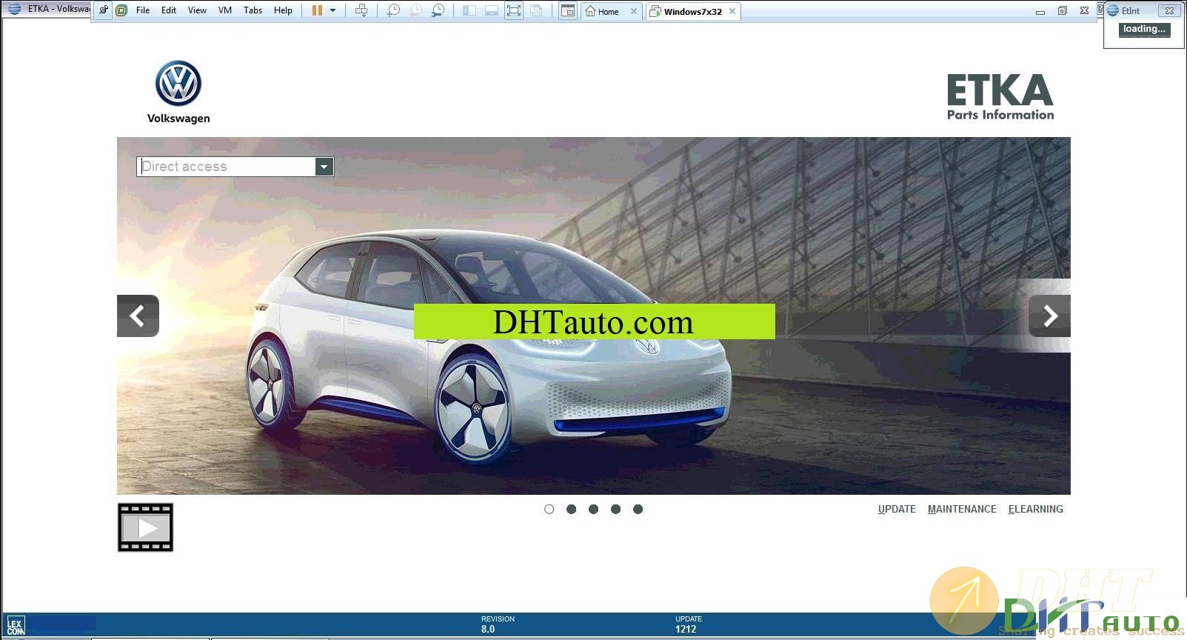
Task: Select the second carousel dot
Action: point(571,509)
